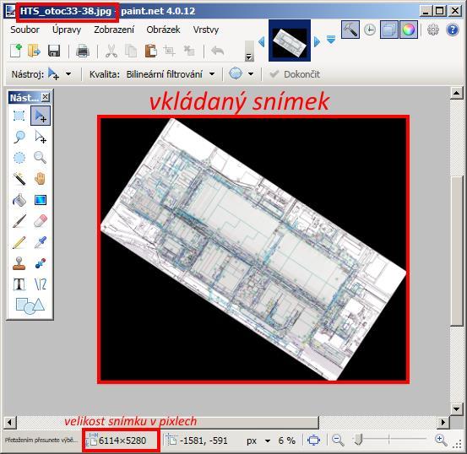Select the HTS_otoc33-38 image thumbnail

[290, 41]
